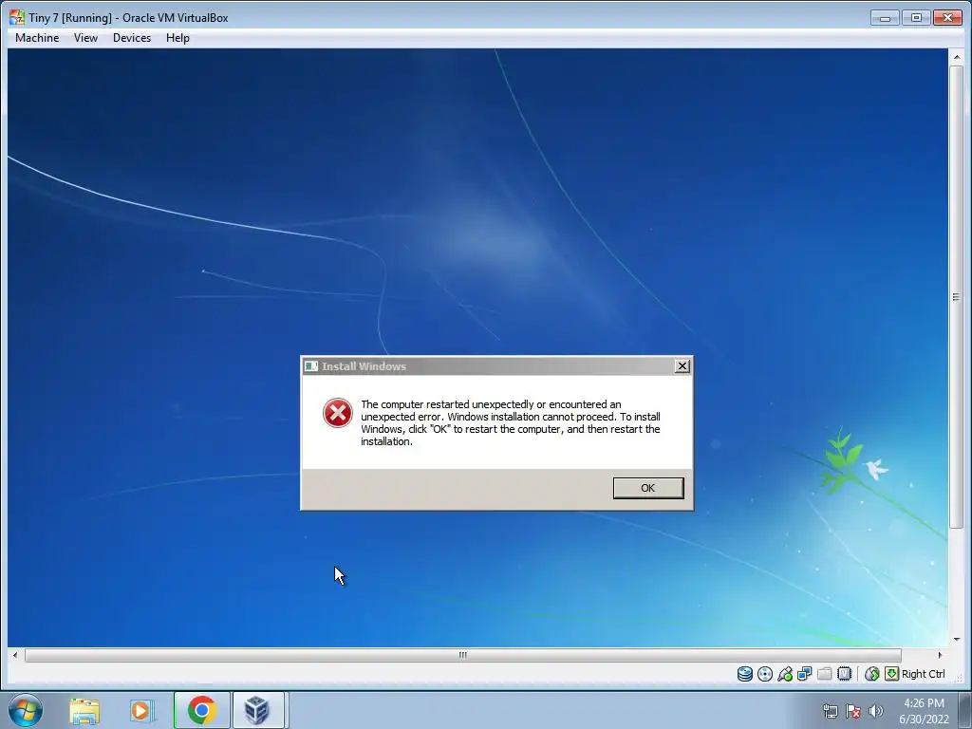Click the shared folders status icon
Image resolution: width=972 pixels, height=729 pixels.
[x=825, y=674]
